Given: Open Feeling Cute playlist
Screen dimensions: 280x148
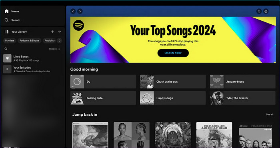Looking at the screenshot, I should click(103, 98).
